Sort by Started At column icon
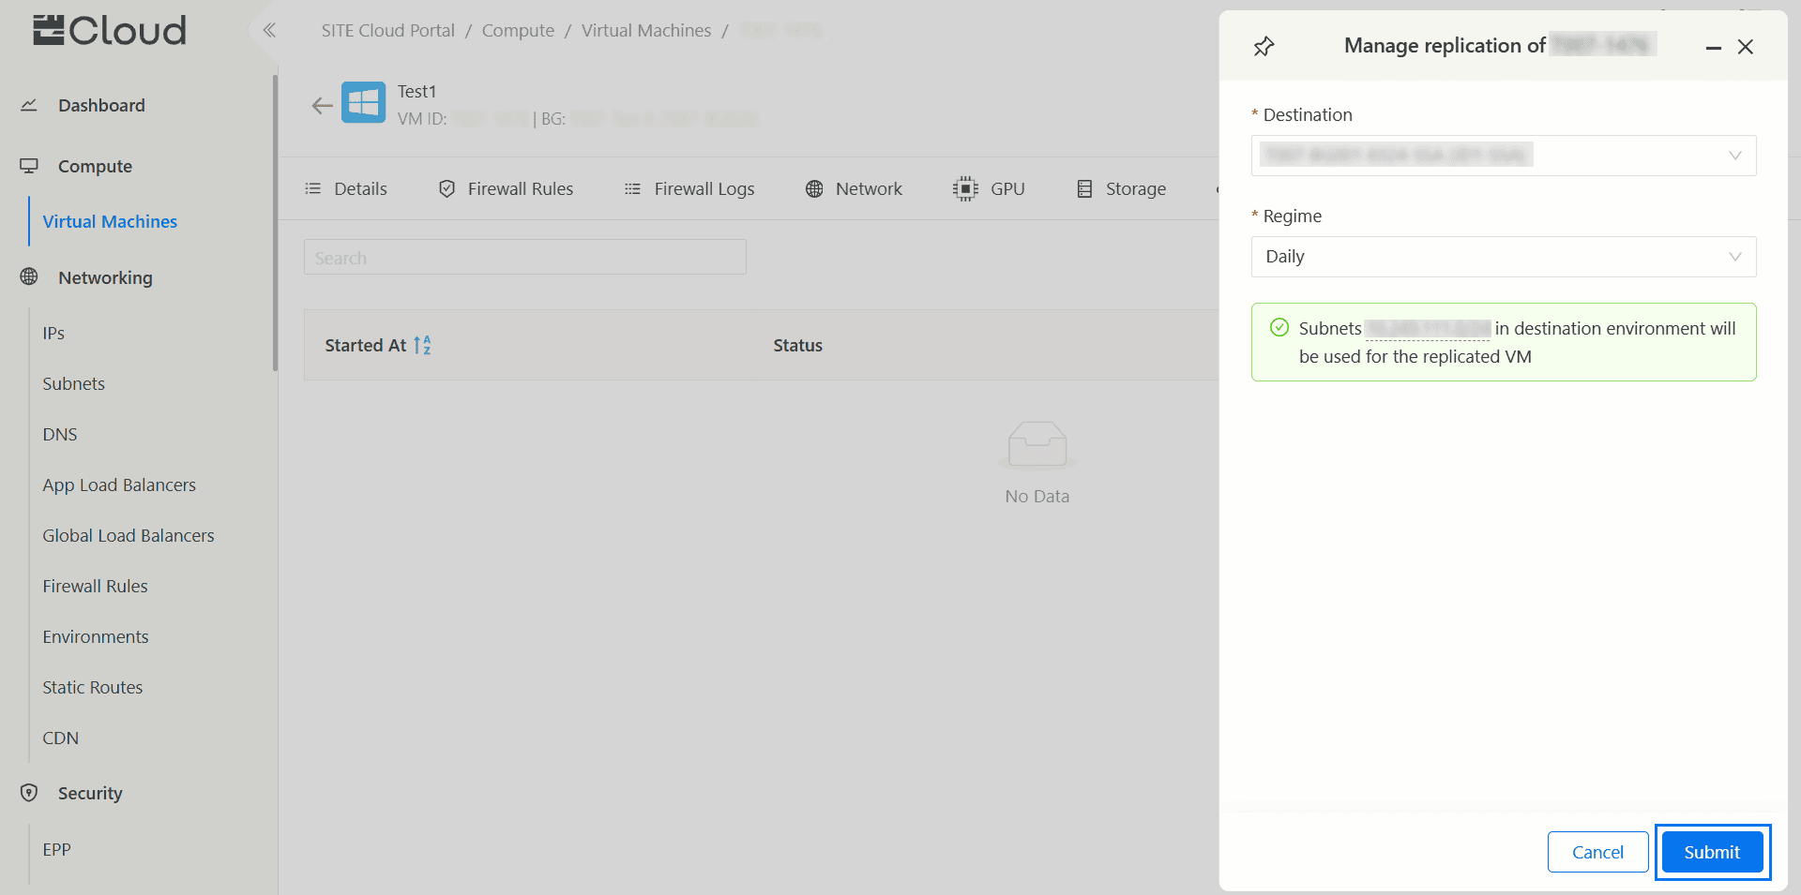 pos(422,345)
